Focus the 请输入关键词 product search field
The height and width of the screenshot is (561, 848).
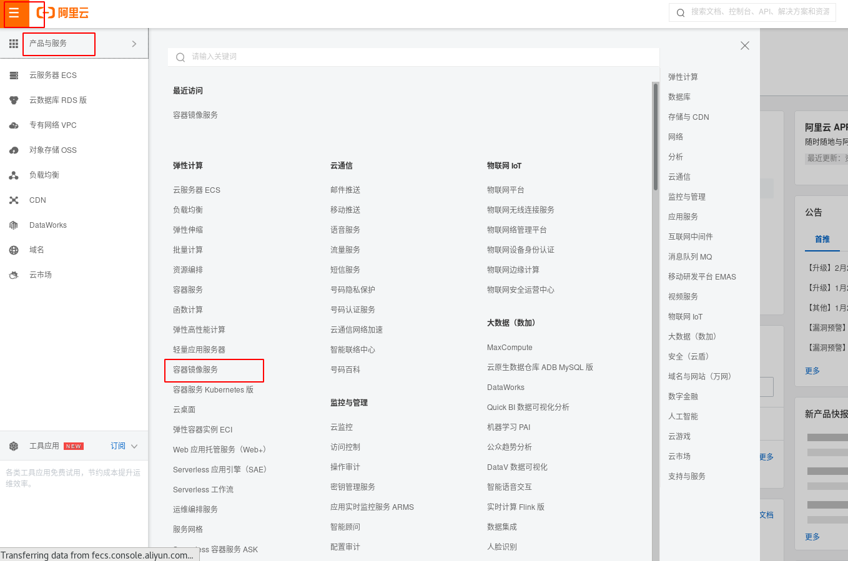(x=413, y=57)
